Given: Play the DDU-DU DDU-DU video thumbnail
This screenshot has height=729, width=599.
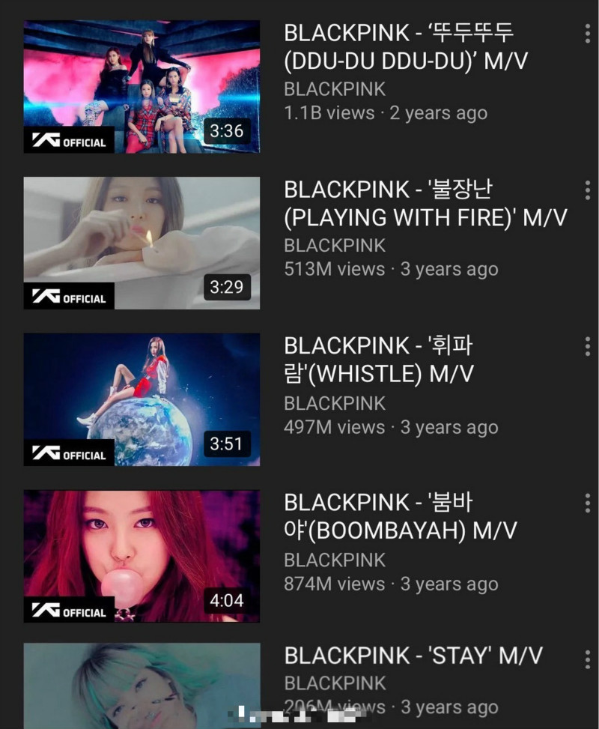Looking at the screenshot, I should click(142, 87).
